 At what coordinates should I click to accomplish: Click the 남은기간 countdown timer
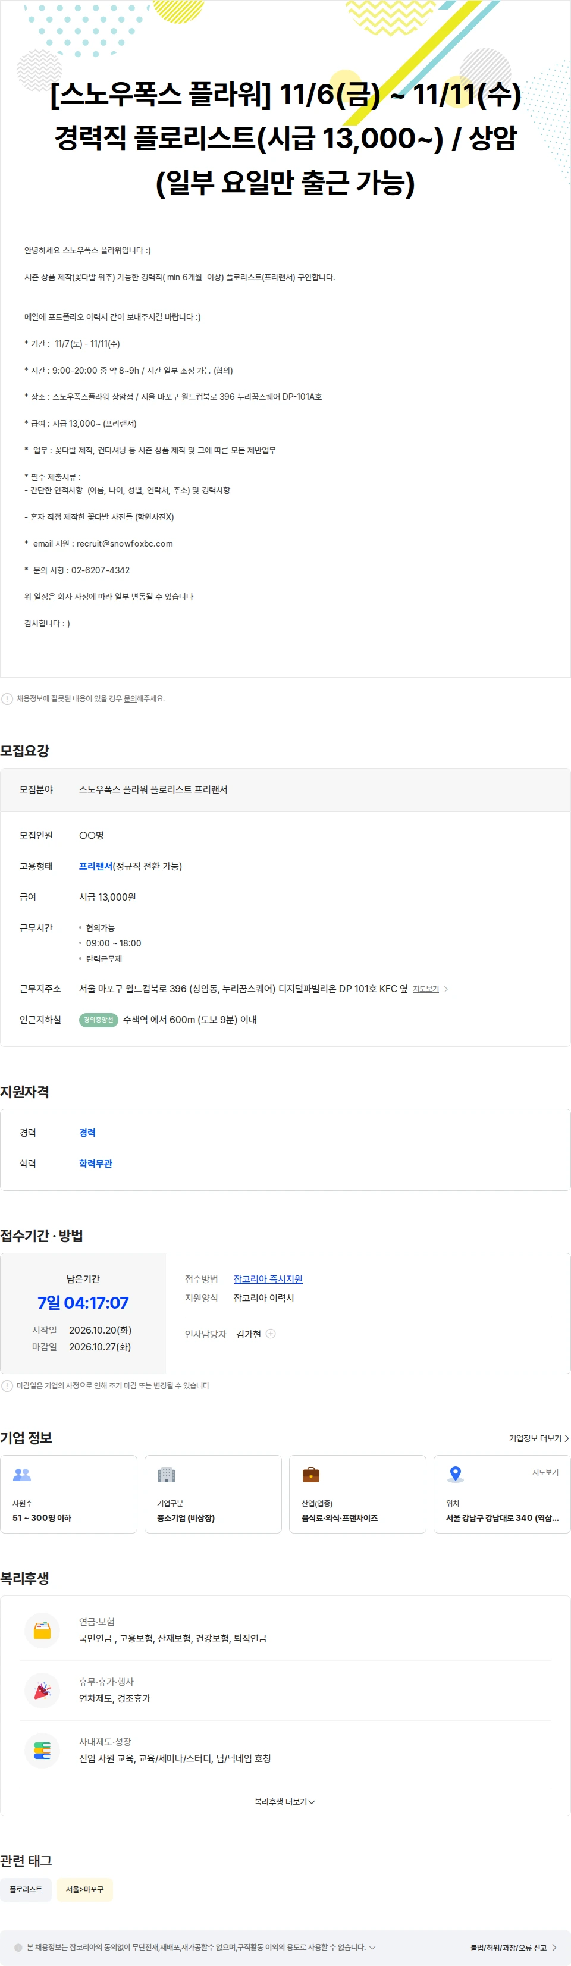click(83, 1302)
